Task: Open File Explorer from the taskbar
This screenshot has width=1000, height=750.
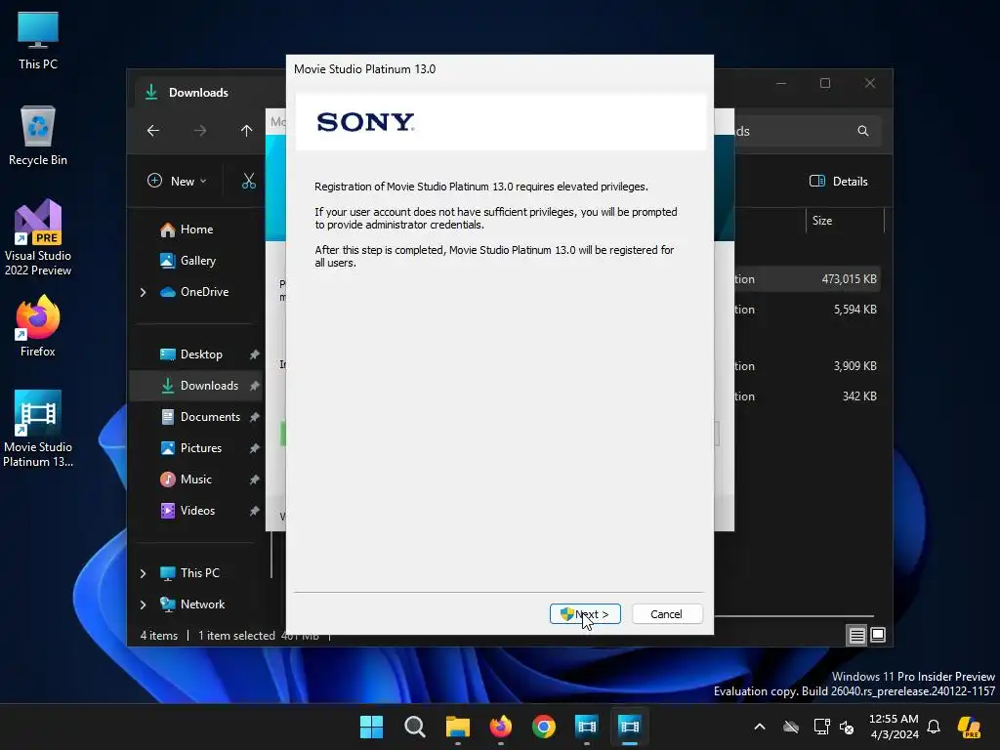Action: click(x=457, y=727)
